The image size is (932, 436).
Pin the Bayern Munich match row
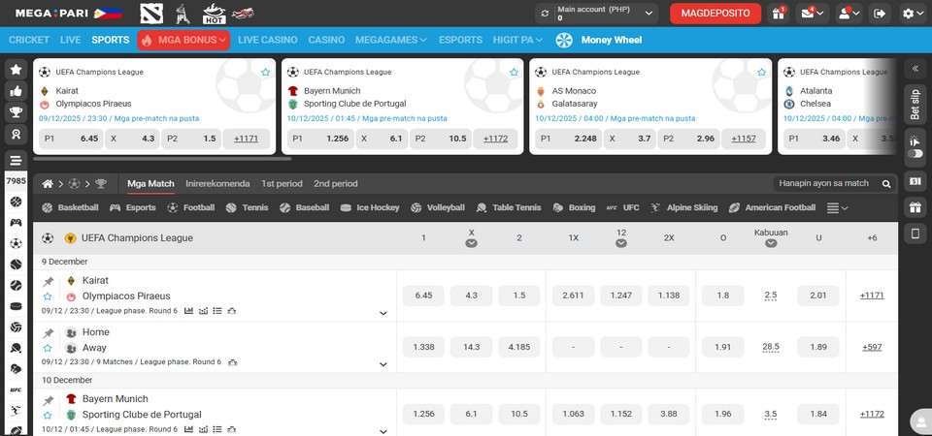click(x=49, y=400)
